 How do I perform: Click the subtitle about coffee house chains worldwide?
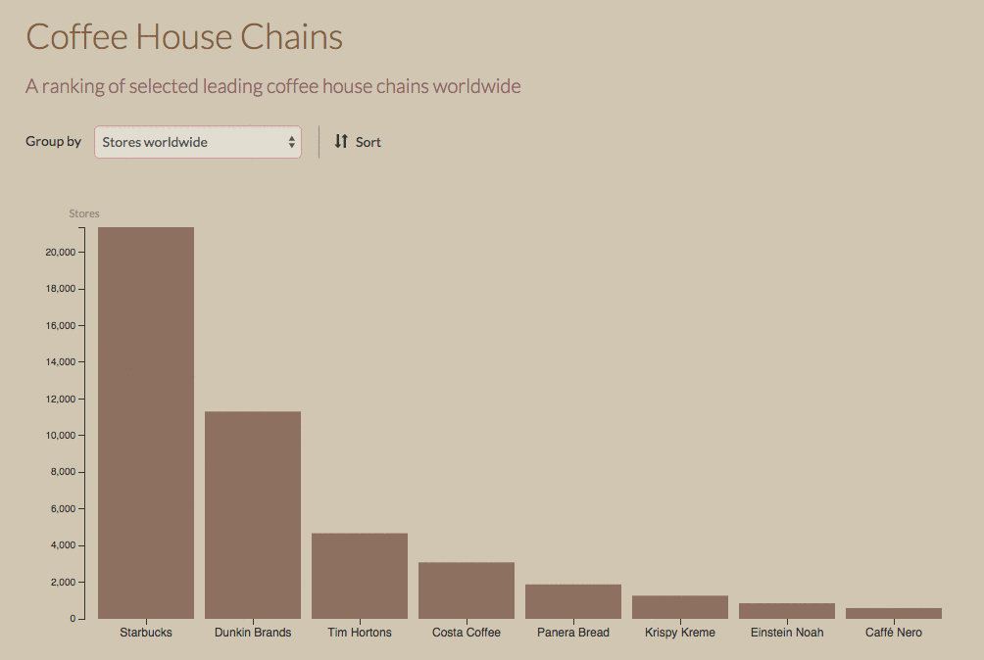pyautogui.click(x=273, y=86)
